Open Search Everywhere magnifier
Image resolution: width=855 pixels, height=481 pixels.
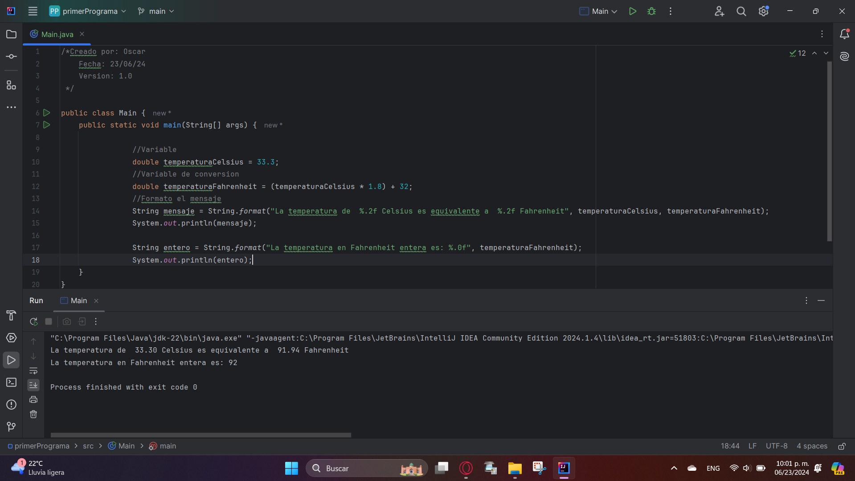(741, 11)
